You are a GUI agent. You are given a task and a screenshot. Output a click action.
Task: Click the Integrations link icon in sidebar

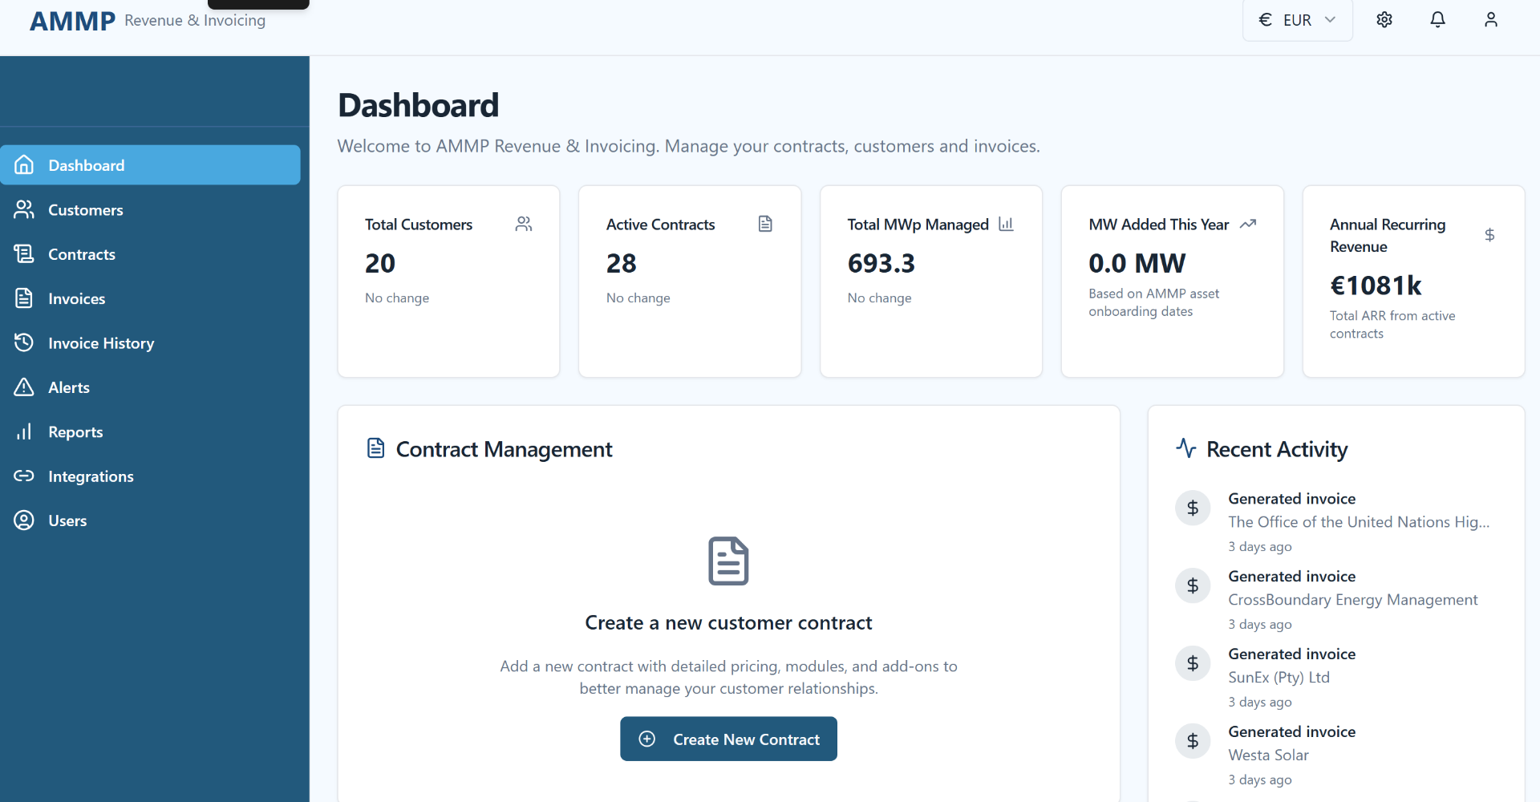pyautogui.click(x=24, y=476)
